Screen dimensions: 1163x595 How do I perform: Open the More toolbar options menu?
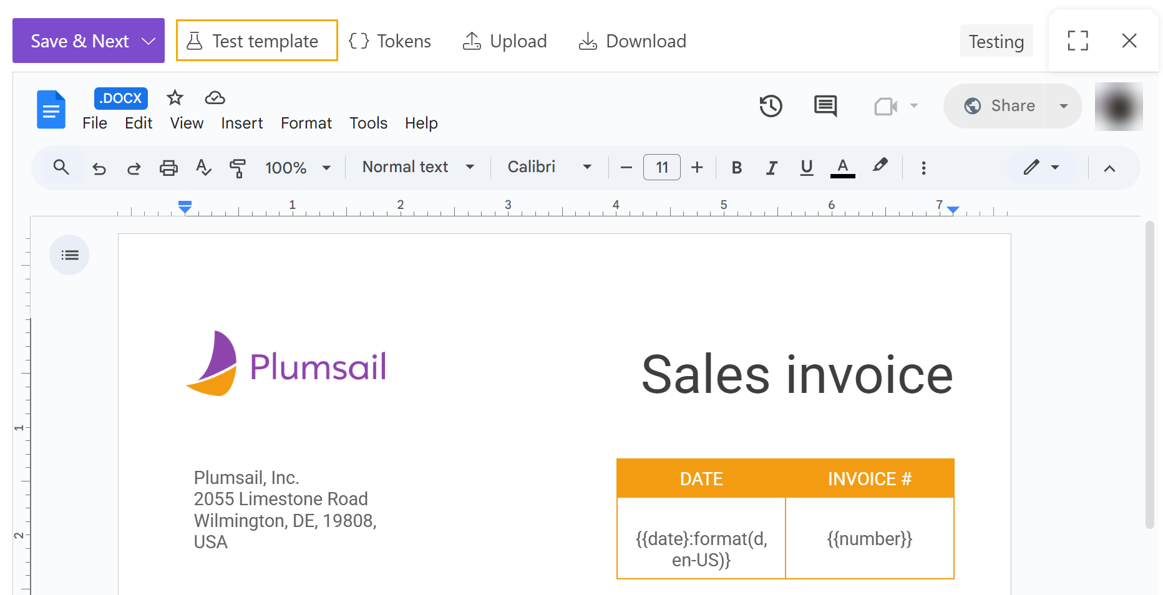click(923, 168)
